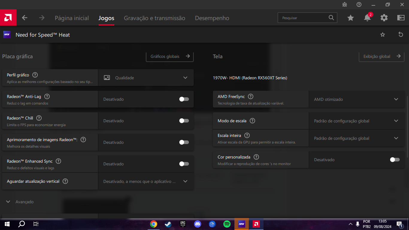Open Escala inteira dropdown

pos(357,138)
